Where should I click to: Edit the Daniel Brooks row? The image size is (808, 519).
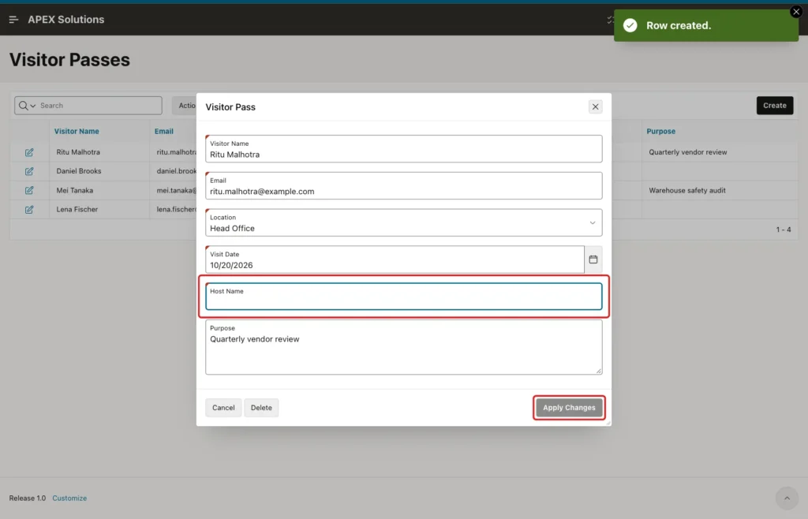click(x=29, y=171)
